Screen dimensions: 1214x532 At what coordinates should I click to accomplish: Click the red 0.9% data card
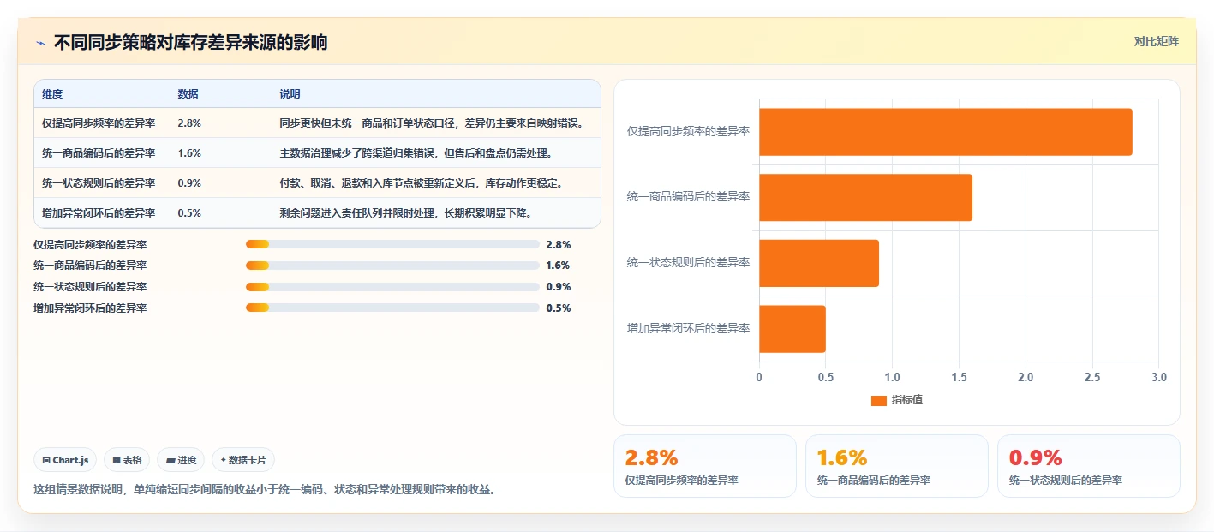coord(1089,466)
